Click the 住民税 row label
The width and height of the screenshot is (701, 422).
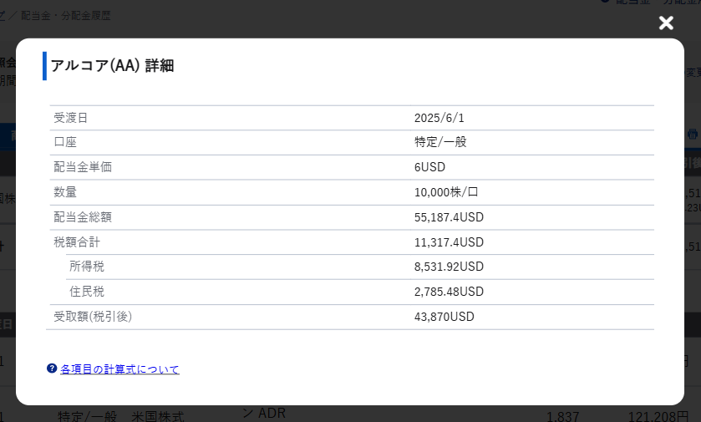tap(87, 292)
